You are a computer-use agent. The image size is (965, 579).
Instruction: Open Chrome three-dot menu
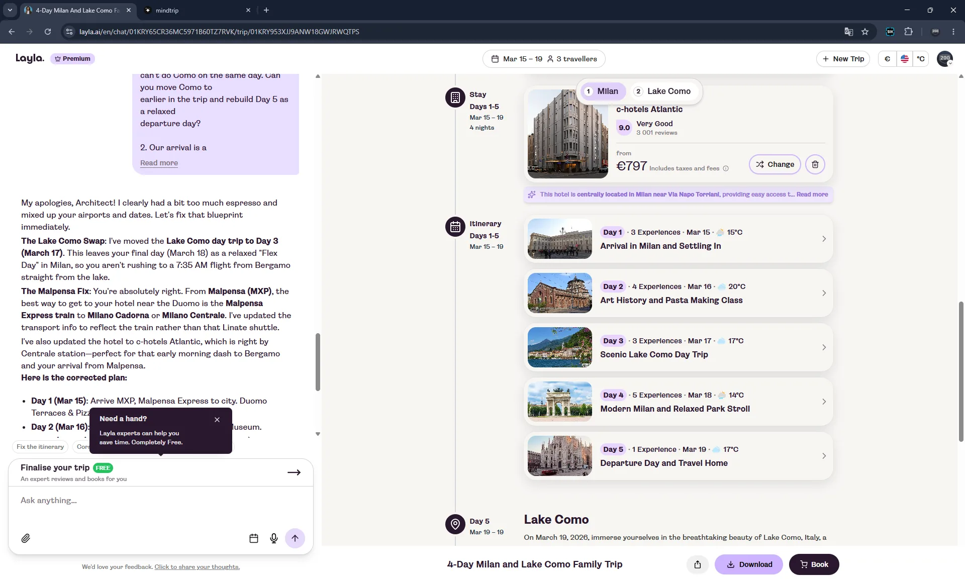(x=953, y=32)
